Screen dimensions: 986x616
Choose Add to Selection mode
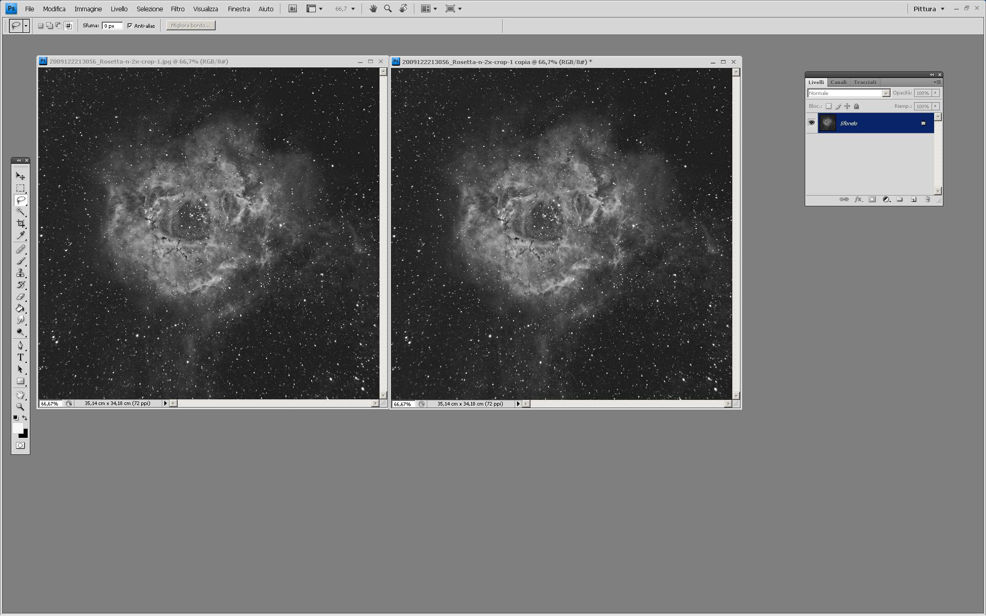[x=50, y=26]
